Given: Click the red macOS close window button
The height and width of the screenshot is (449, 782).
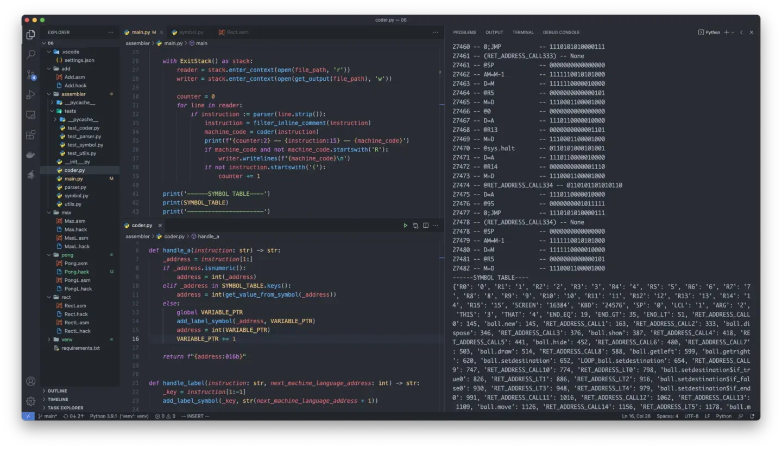Looking at the screenshot, I should tap(27, 20).
